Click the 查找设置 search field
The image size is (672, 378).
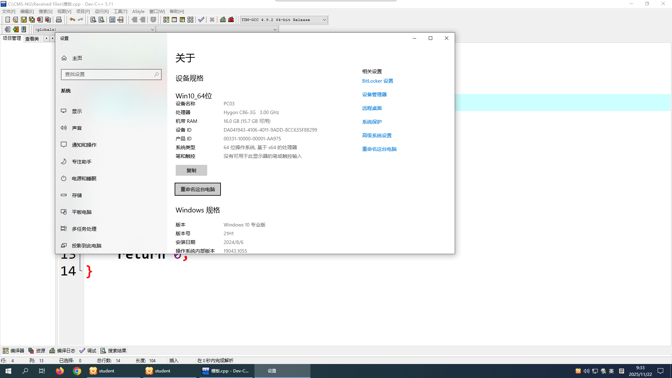[108, 75]
